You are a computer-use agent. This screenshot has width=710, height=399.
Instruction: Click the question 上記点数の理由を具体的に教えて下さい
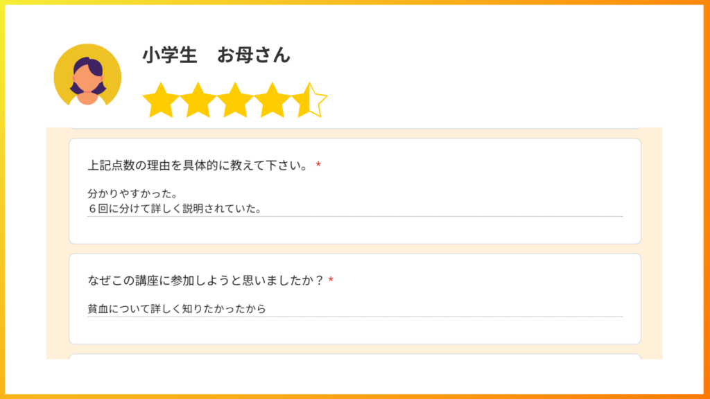pos(198,166)
